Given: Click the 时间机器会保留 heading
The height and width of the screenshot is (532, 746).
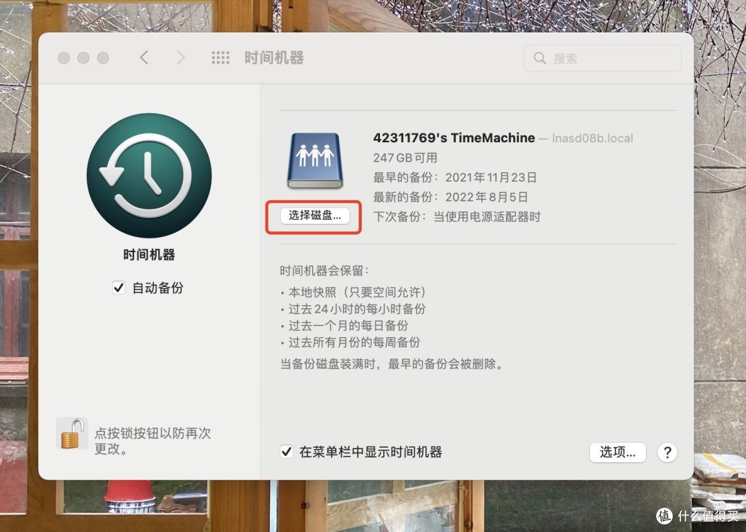Looking at the screenshot, I should [325, 271].
